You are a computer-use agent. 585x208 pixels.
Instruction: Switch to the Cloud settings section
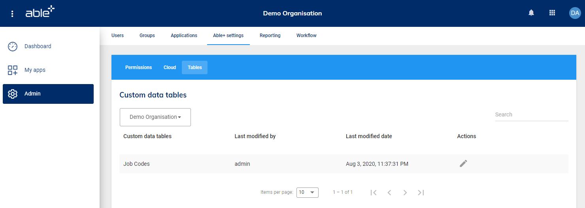pos(170,67)
